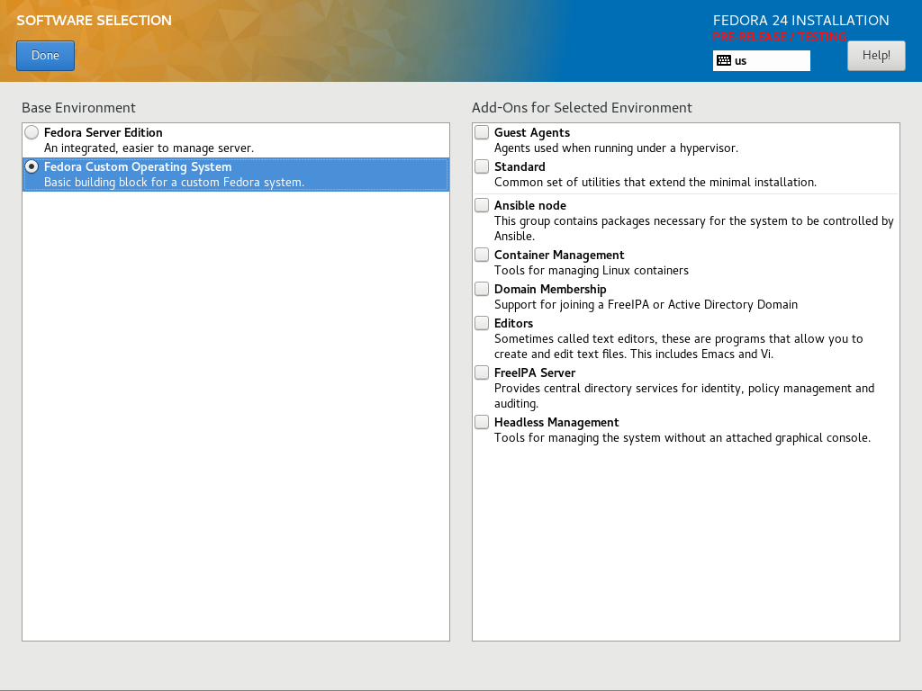Tick the Ansible node checkbox
This screenshot has height=691, width=922.
click(x=482, y=205)
